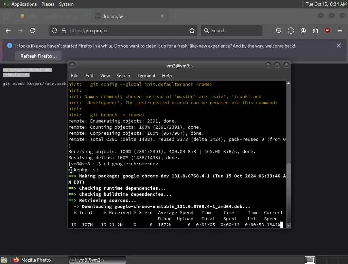Image resolution: width=348 pixels, height=264 pixels.
Task: Click terminal scrollbar up arrow
Action: [288, 83]
